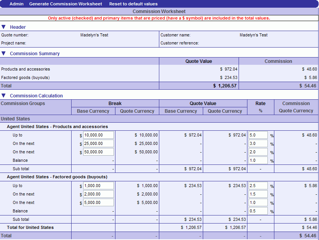Collapse the Commission Calculation section triangle

(3, 95)
